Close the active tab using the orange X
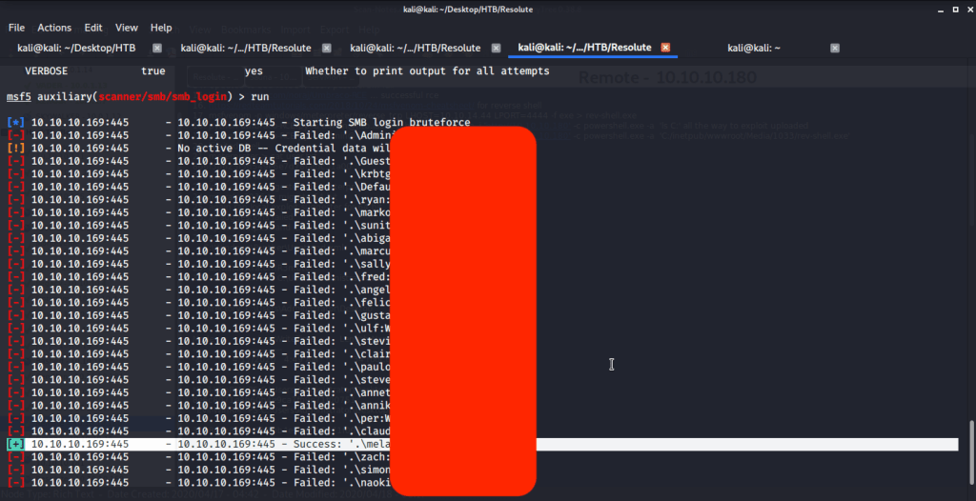Screen dimensions: 976x501 tap(665, 48)
